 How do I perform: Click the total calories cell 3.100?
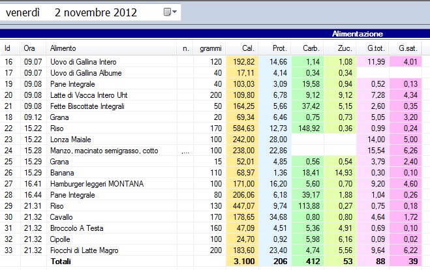tap(242, 261)
